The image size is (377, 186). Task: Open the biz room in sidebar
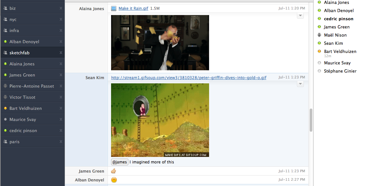(32, 8)
